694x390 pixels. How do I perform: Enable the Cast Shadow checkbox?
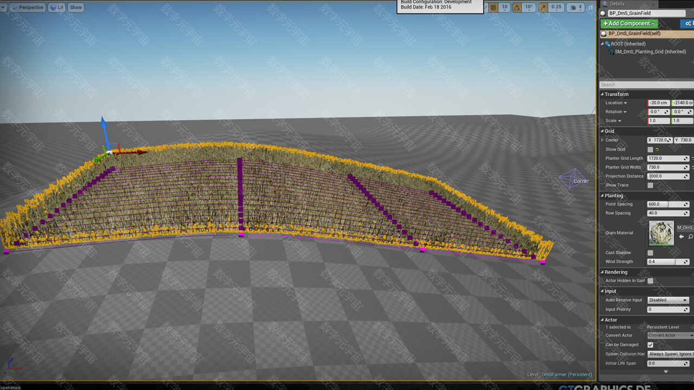[x=650, y=253]
